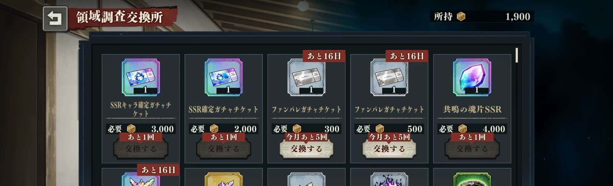
Task: Tap the gold coin icon beside 所持
Action: 461,17
